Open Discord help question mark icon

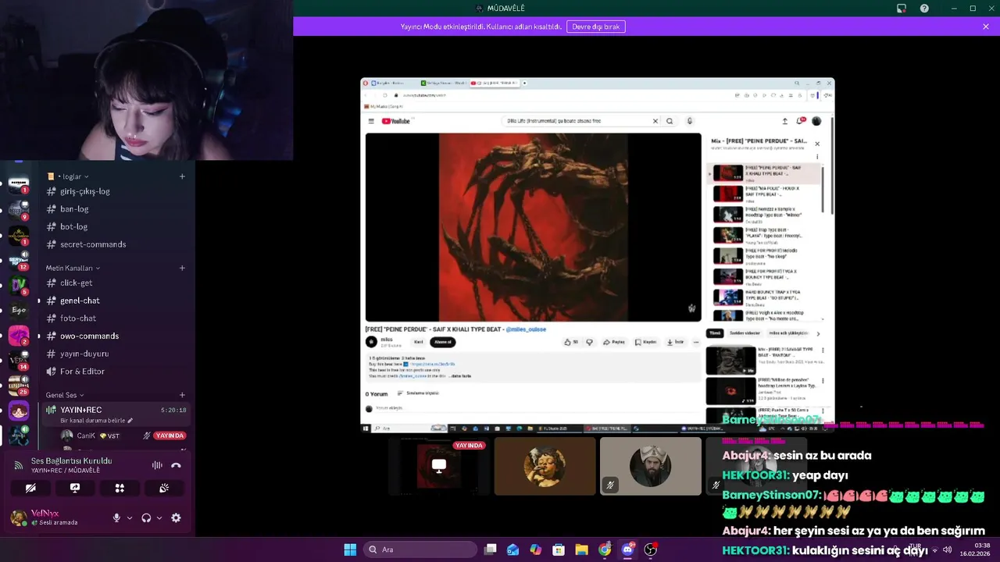pos(924,9)
